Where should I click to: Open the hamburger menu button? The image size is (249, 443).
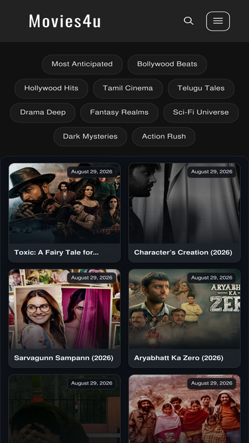[218, 21]
